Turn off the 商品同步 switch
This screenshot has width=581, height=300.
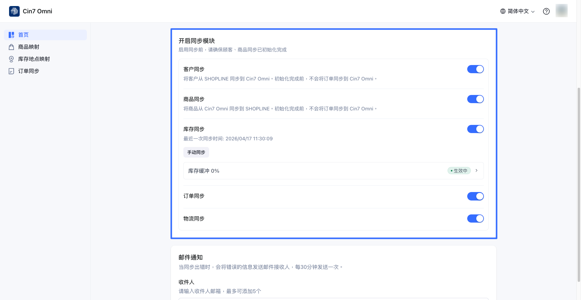[x=475, y=99]
